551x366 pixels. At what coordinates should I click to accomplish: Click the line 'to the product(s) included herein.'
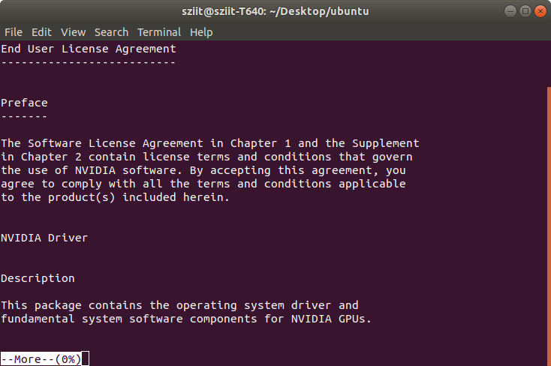[115, 197]
